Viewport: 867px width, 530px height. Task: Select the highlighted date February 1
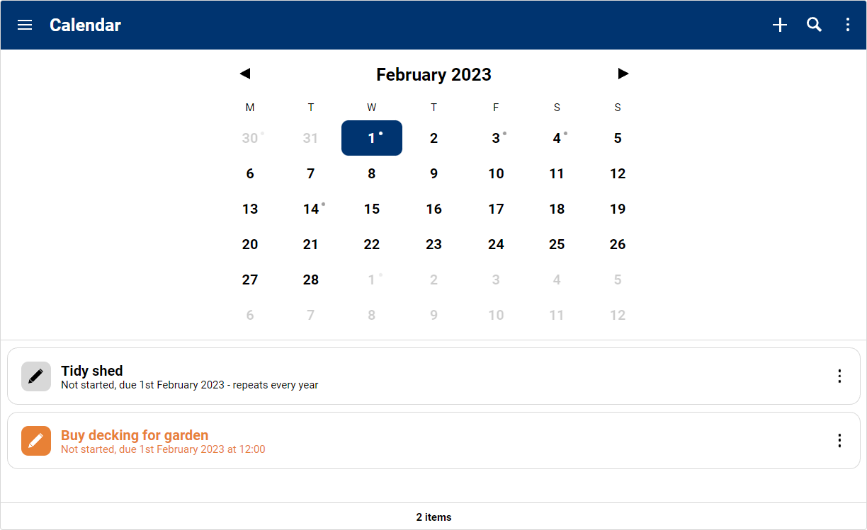372,138
